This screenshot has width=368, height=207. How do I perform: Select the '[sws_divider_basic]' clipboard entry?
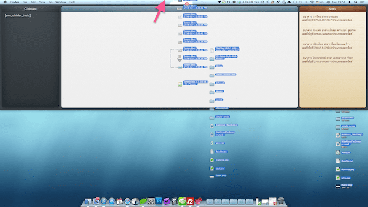18,15
